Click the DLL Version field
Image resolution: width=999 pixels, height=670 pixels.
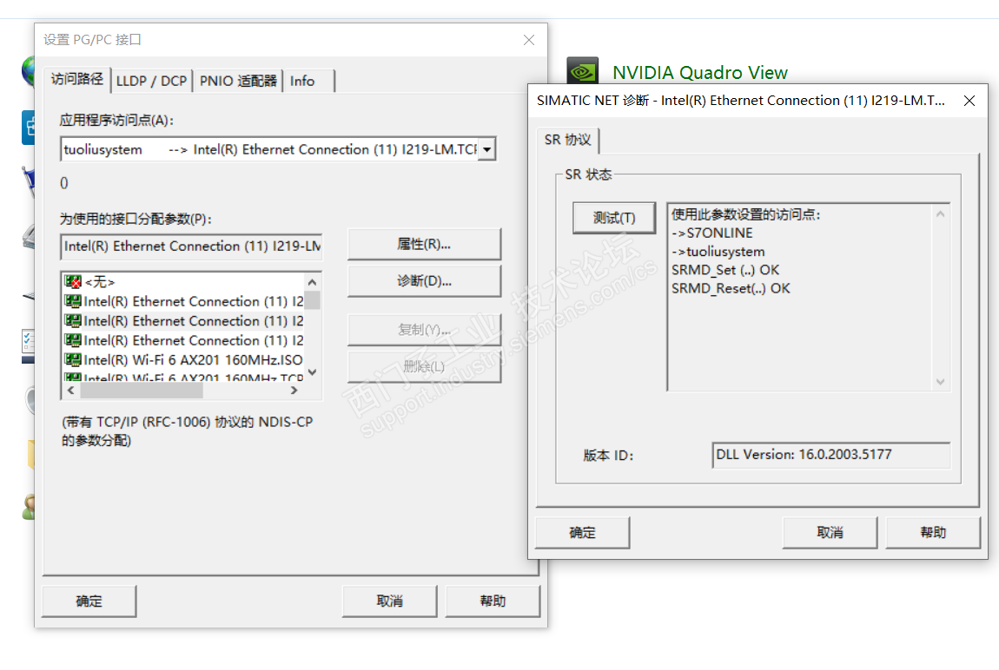click(x=830, y=455)
